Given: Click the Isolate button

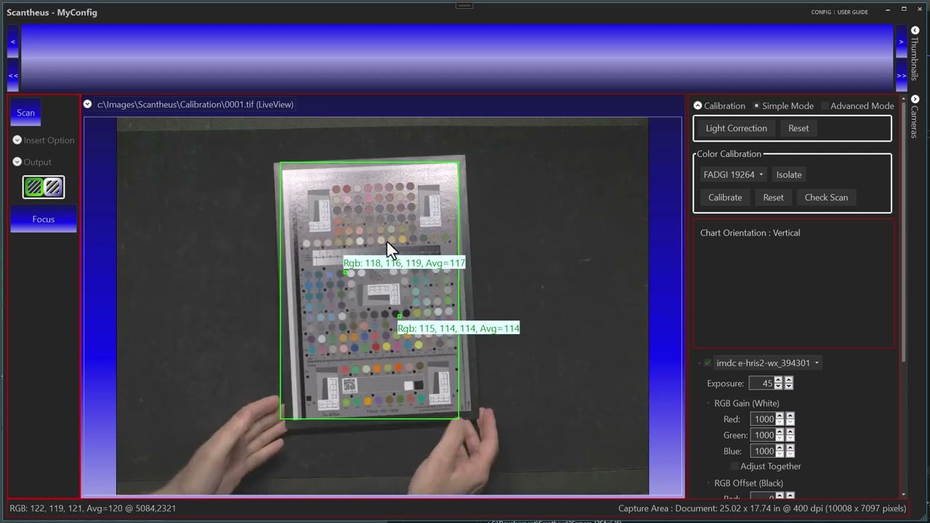Looking at the screenshot, I should pos(789,174).
